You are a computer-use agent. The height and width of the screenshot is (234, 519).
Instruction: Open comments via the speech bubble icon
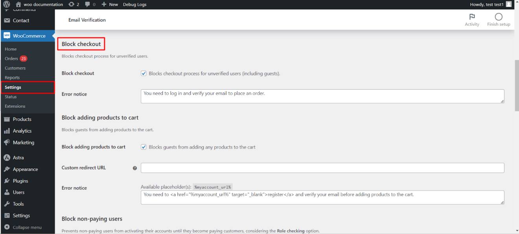click(87, 4)
